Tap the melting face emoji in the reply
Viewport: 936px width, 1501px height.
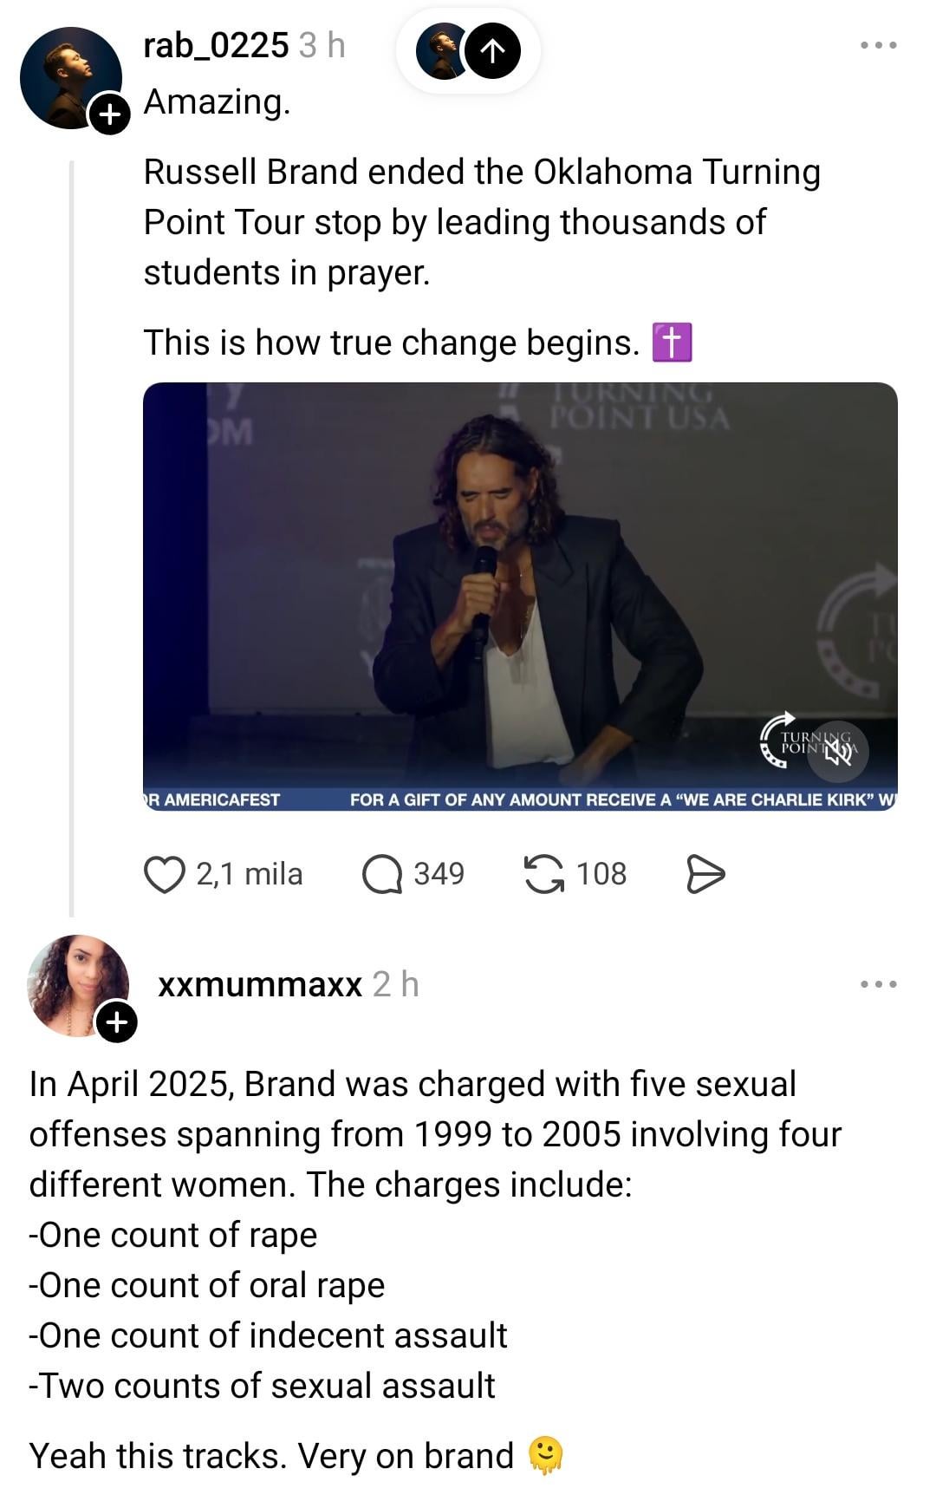point(546,1456)
